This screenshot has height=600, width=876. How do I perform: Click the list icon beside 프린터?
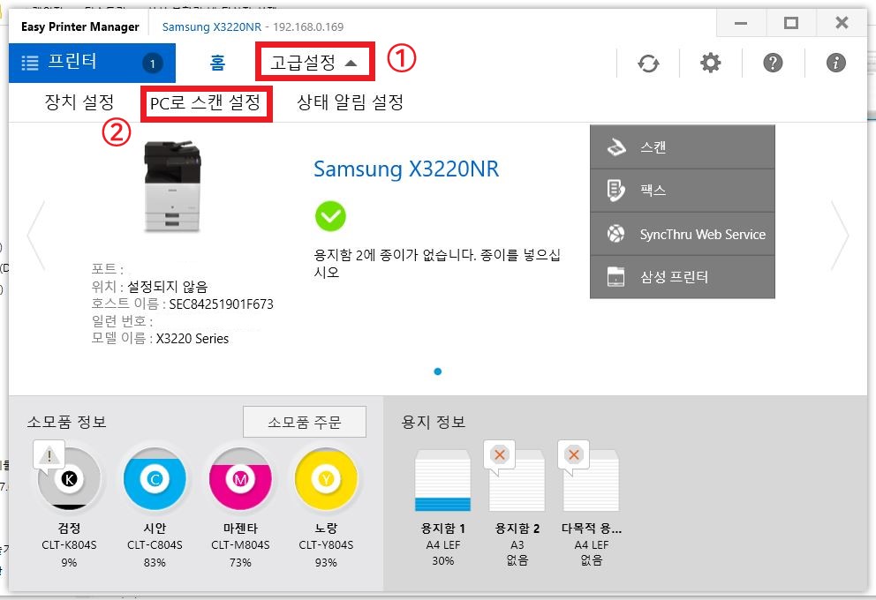click(x=30, y=63)
